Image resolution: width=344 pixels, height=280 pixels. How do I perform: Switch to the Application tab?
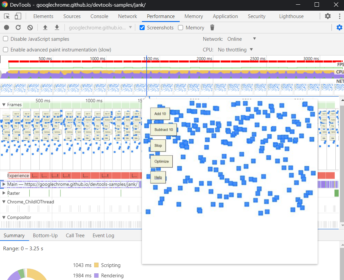[x=225, y=16]
